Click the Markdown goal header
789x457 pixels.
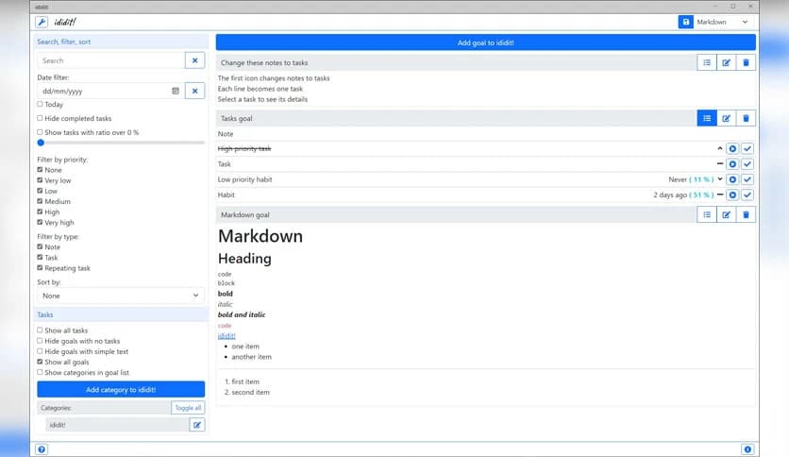457,215
